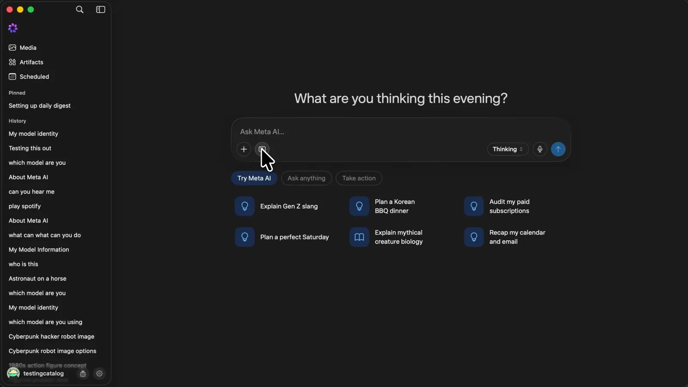The width and height of the screenshot is (688, 387).
Task: Switch to the Ask anything tab
Action: coord(307,178)
